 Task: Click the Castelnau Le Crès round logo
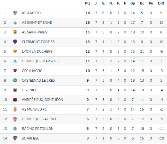click(x=15, y=80)
